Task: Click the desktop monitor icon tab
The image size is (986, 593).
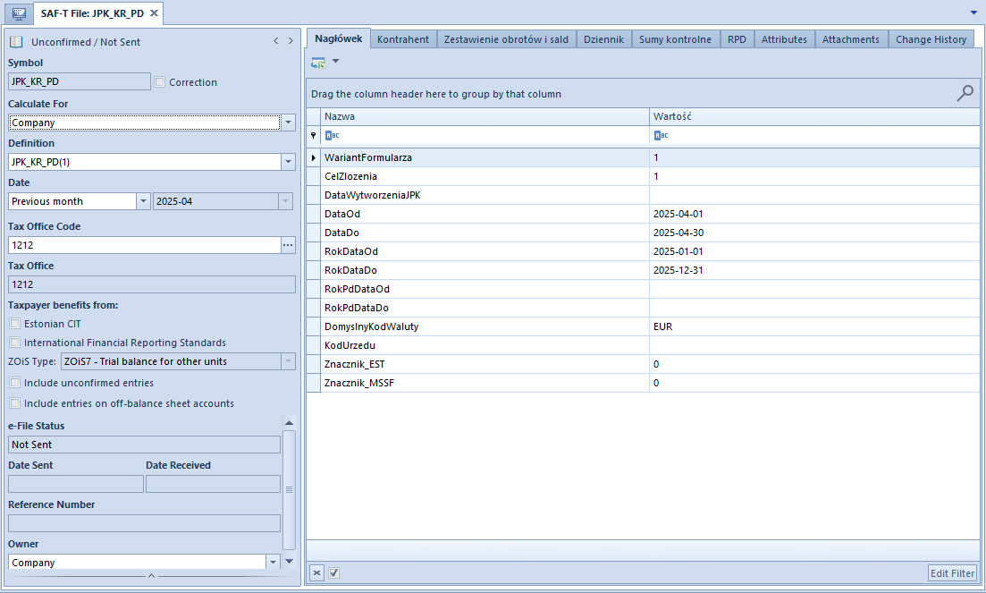Action: [x=19, y=13]
